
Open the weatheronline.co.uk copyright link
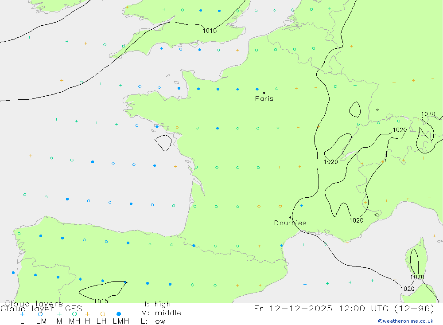(x=406, y=321)
